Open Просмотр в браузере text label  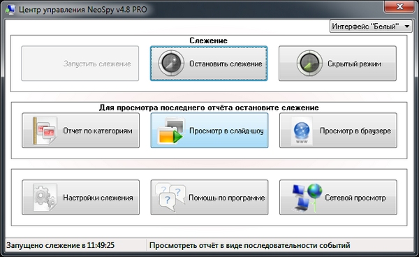(355, 131)
